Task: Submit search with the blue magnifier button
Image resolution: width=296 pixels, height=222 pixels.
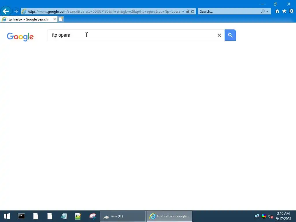Action: 230,35
